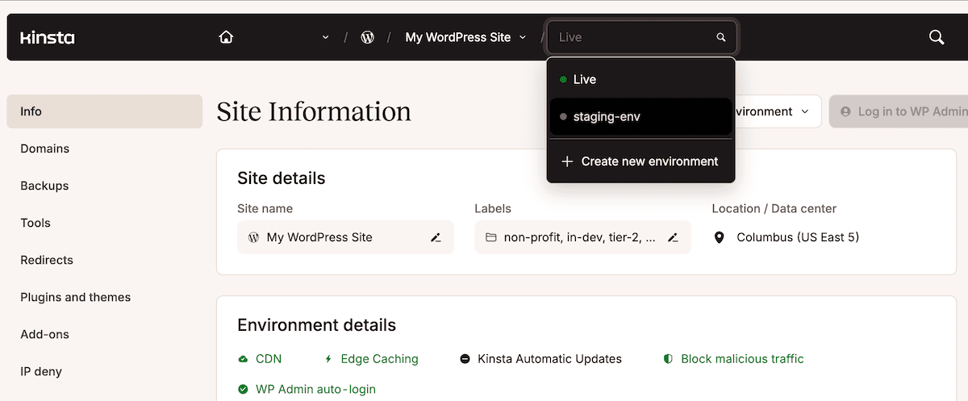The width and height of the screenshot is (968, 401).
Task: Go to the home dashboard icon
Action: (x=227, y=37)
